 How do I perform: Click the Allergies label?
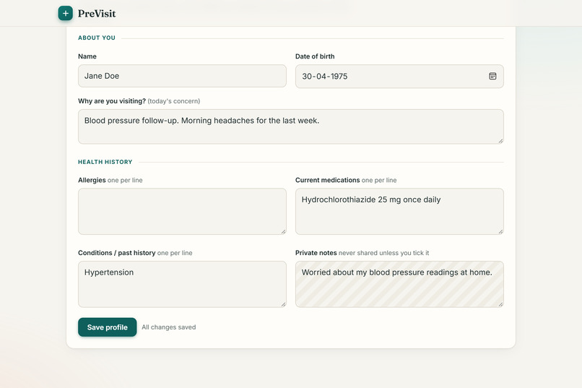coord(92,180)
